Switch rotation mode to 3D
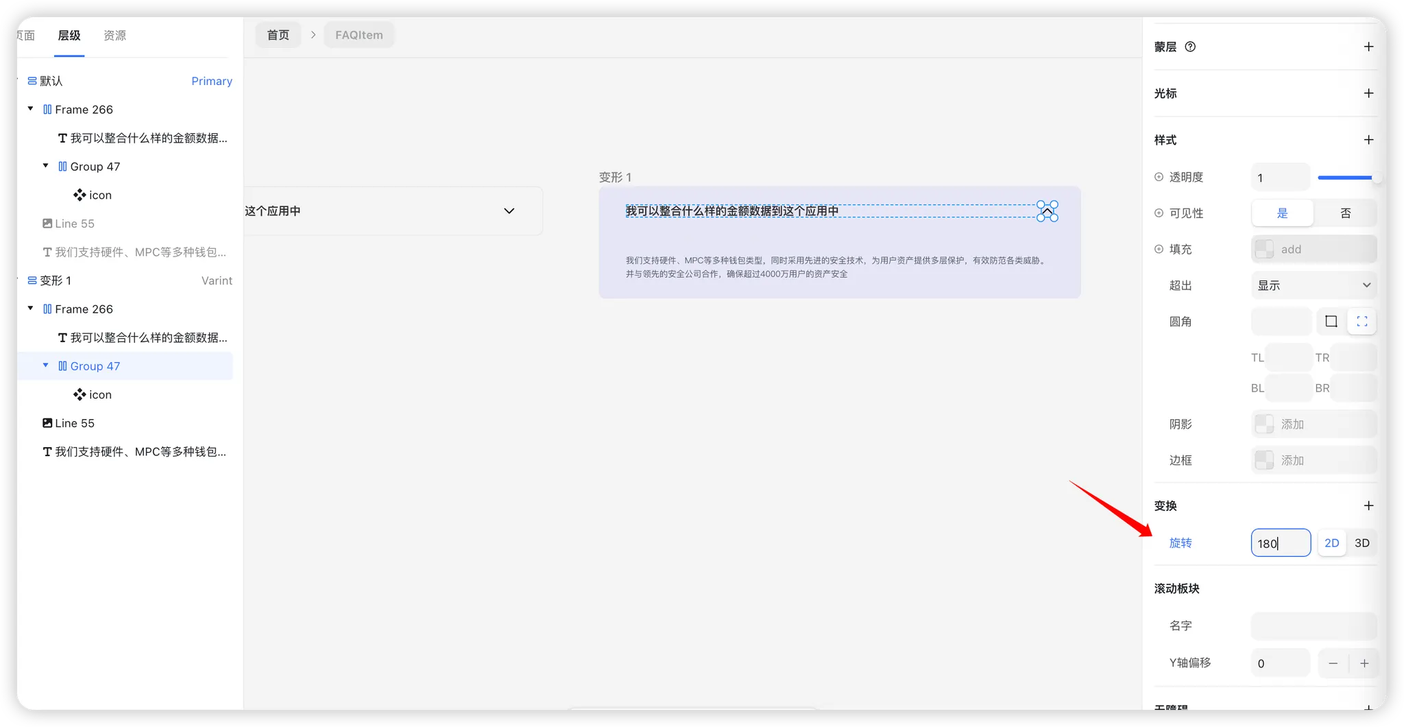 1361,543
